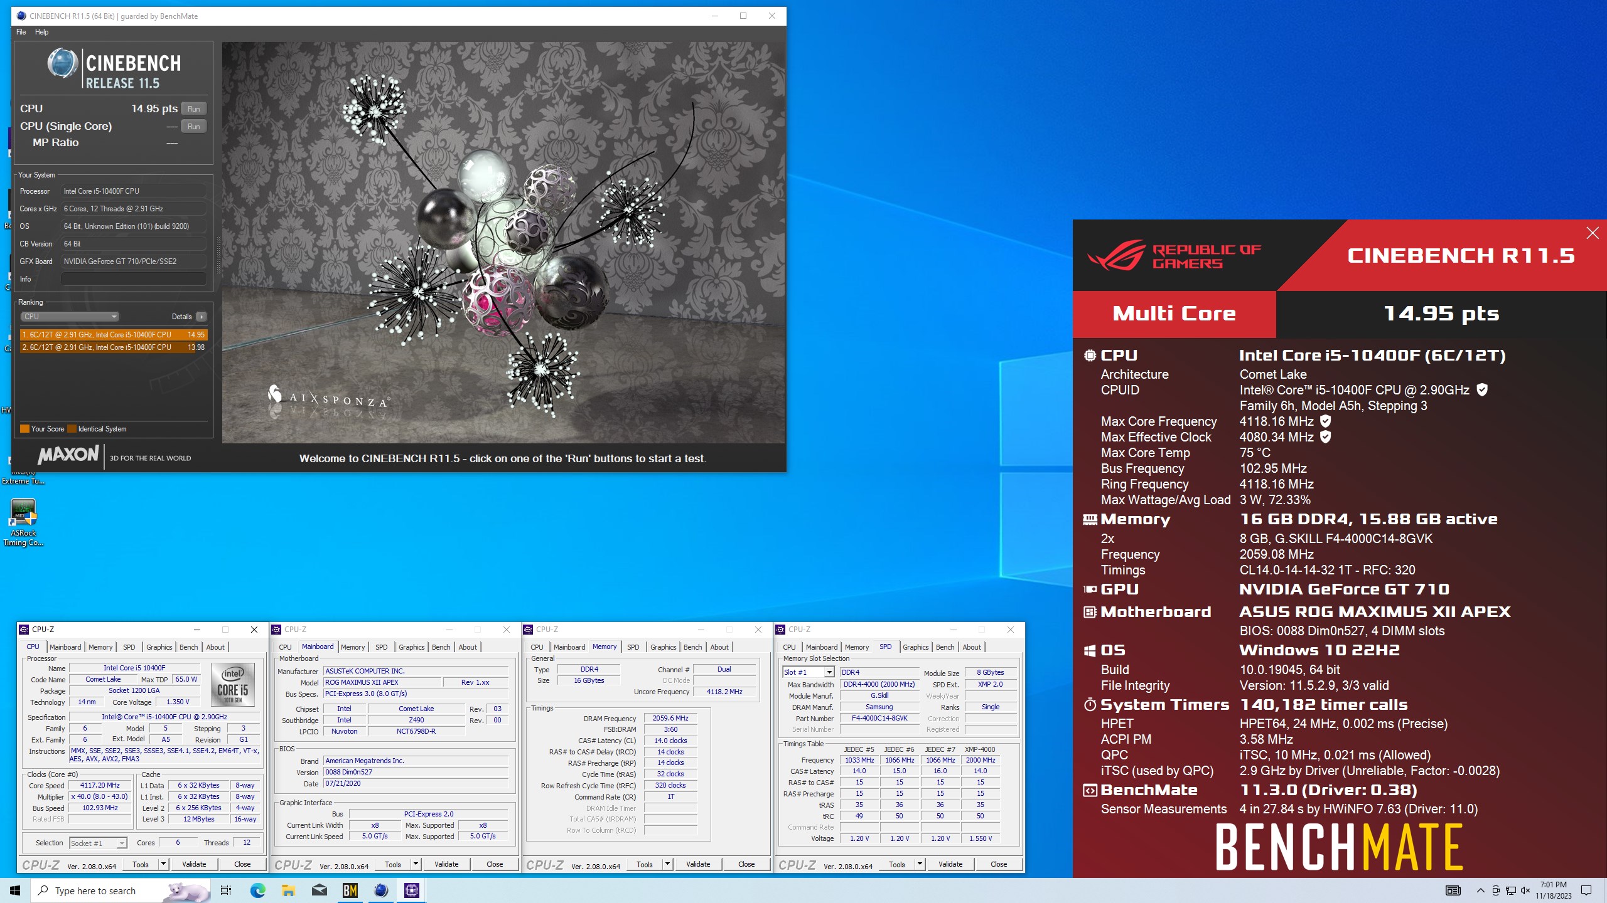Click the Windows OS icon in BenchMate panel
Screen dimensions: 1607x903
point(1090,651)
